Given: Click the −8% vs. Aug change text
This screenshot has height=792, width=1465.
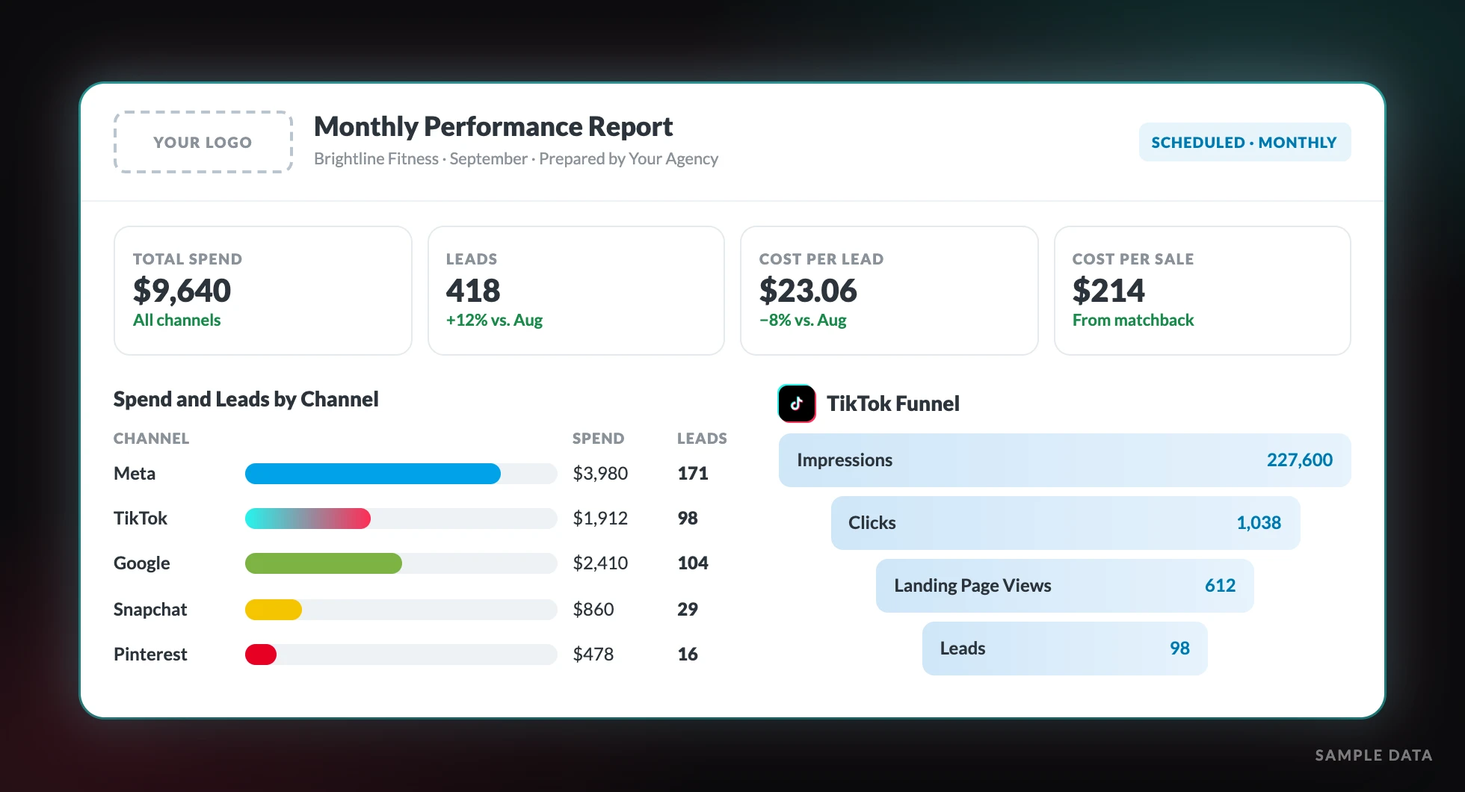Looking at the screenshot, I should 803,321.
